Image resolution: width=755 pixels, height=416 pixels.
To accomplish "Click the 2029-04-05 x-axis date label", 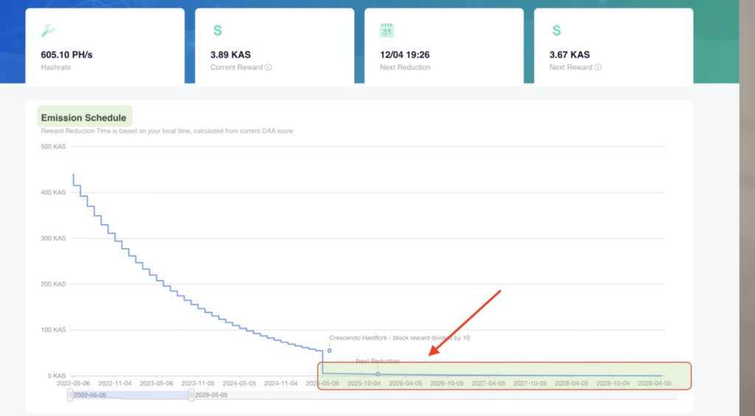I will (654, 384).
